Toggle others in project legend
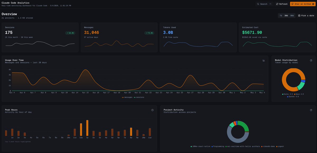 click(256, 146)
